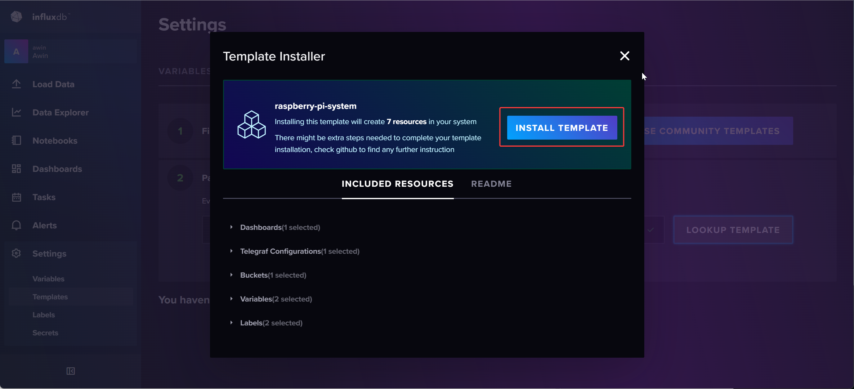
Task: Open the Secrets settings page
Action: point(45,333)
